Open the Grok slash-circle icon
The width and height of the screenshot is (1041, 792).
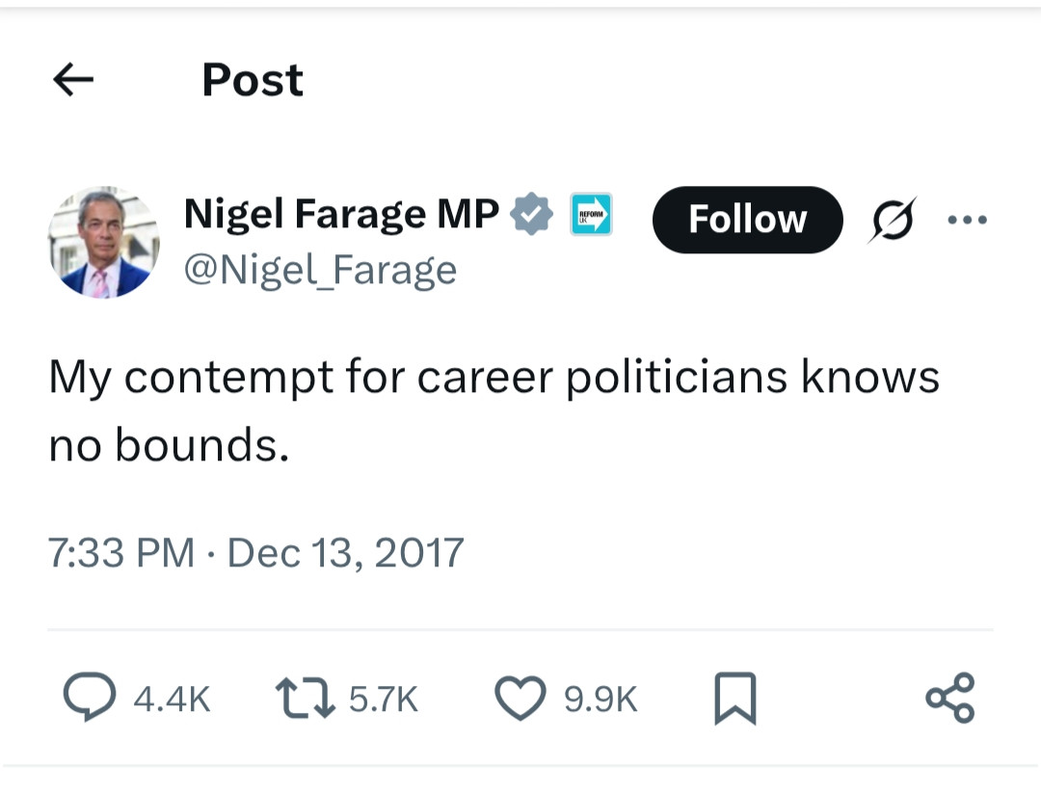893,219
